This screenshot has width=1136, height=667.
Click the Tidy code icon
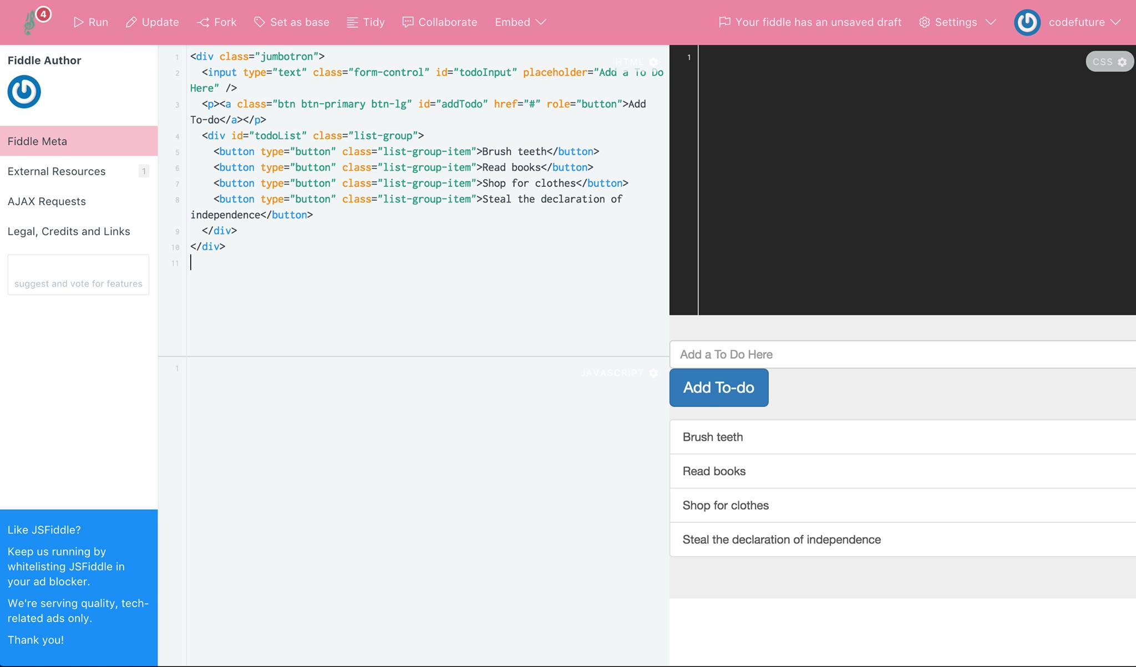pyautogui.click(x=352, y=22)
